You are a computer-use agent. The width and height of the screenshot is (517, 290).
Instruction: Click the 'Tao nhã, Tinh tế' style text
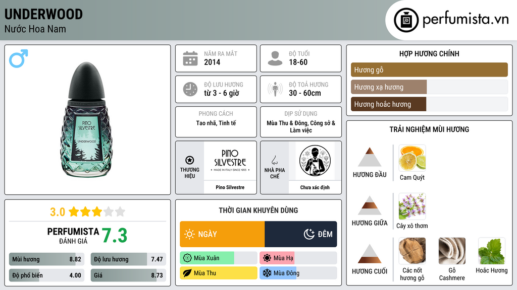pyautogui.click(x=216, y=123)
